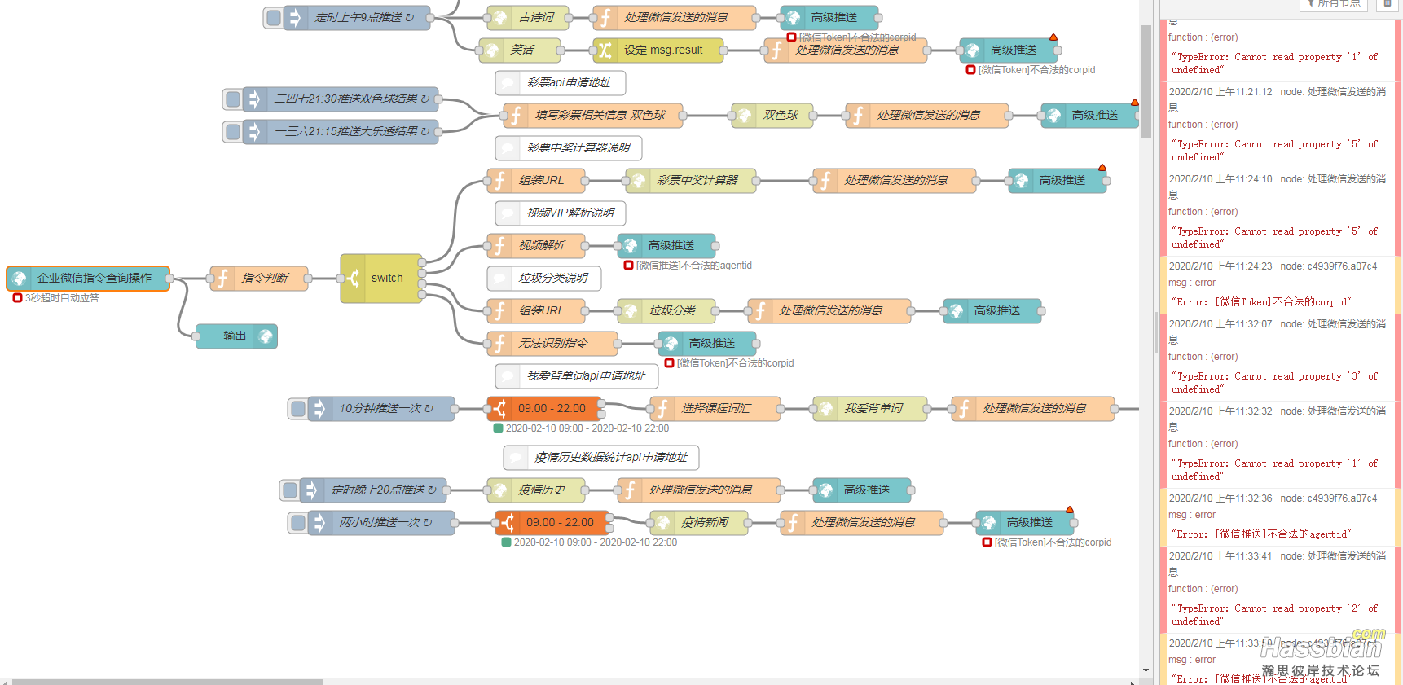This screenshot has width=1403, height=685.
Task: Click the function icon on 无法识别指令 node
Action: 499,343
